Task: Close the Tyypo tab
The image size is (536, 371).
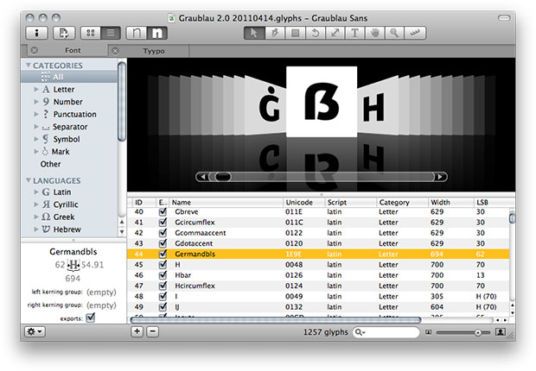Action: tap(116, 51)
